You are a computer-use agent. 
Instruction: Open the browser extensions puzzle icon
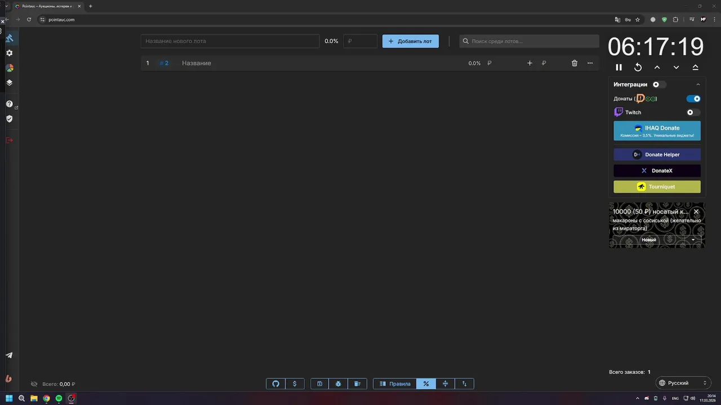coord(676,20)
